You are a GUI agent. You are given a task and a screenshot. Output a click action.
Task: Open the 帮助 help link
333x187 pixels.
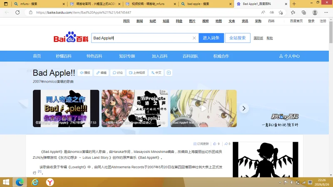(x=270, y=38)
